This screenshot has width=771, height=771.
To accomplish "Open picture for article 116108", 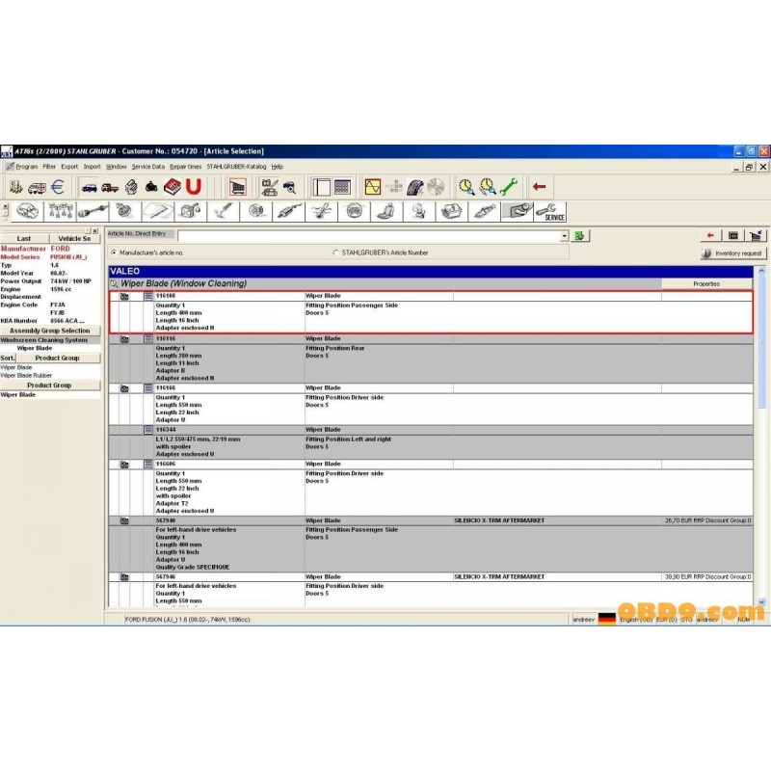I will coord(124,297).
